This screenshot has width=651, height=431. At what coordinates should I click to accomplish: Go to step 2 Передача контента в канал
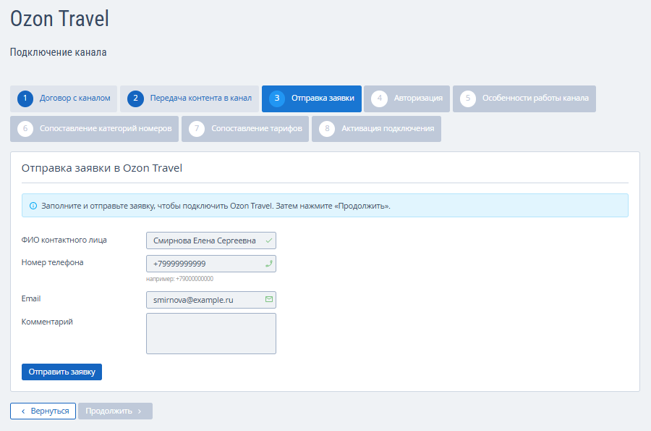click(x=190, y=99)
